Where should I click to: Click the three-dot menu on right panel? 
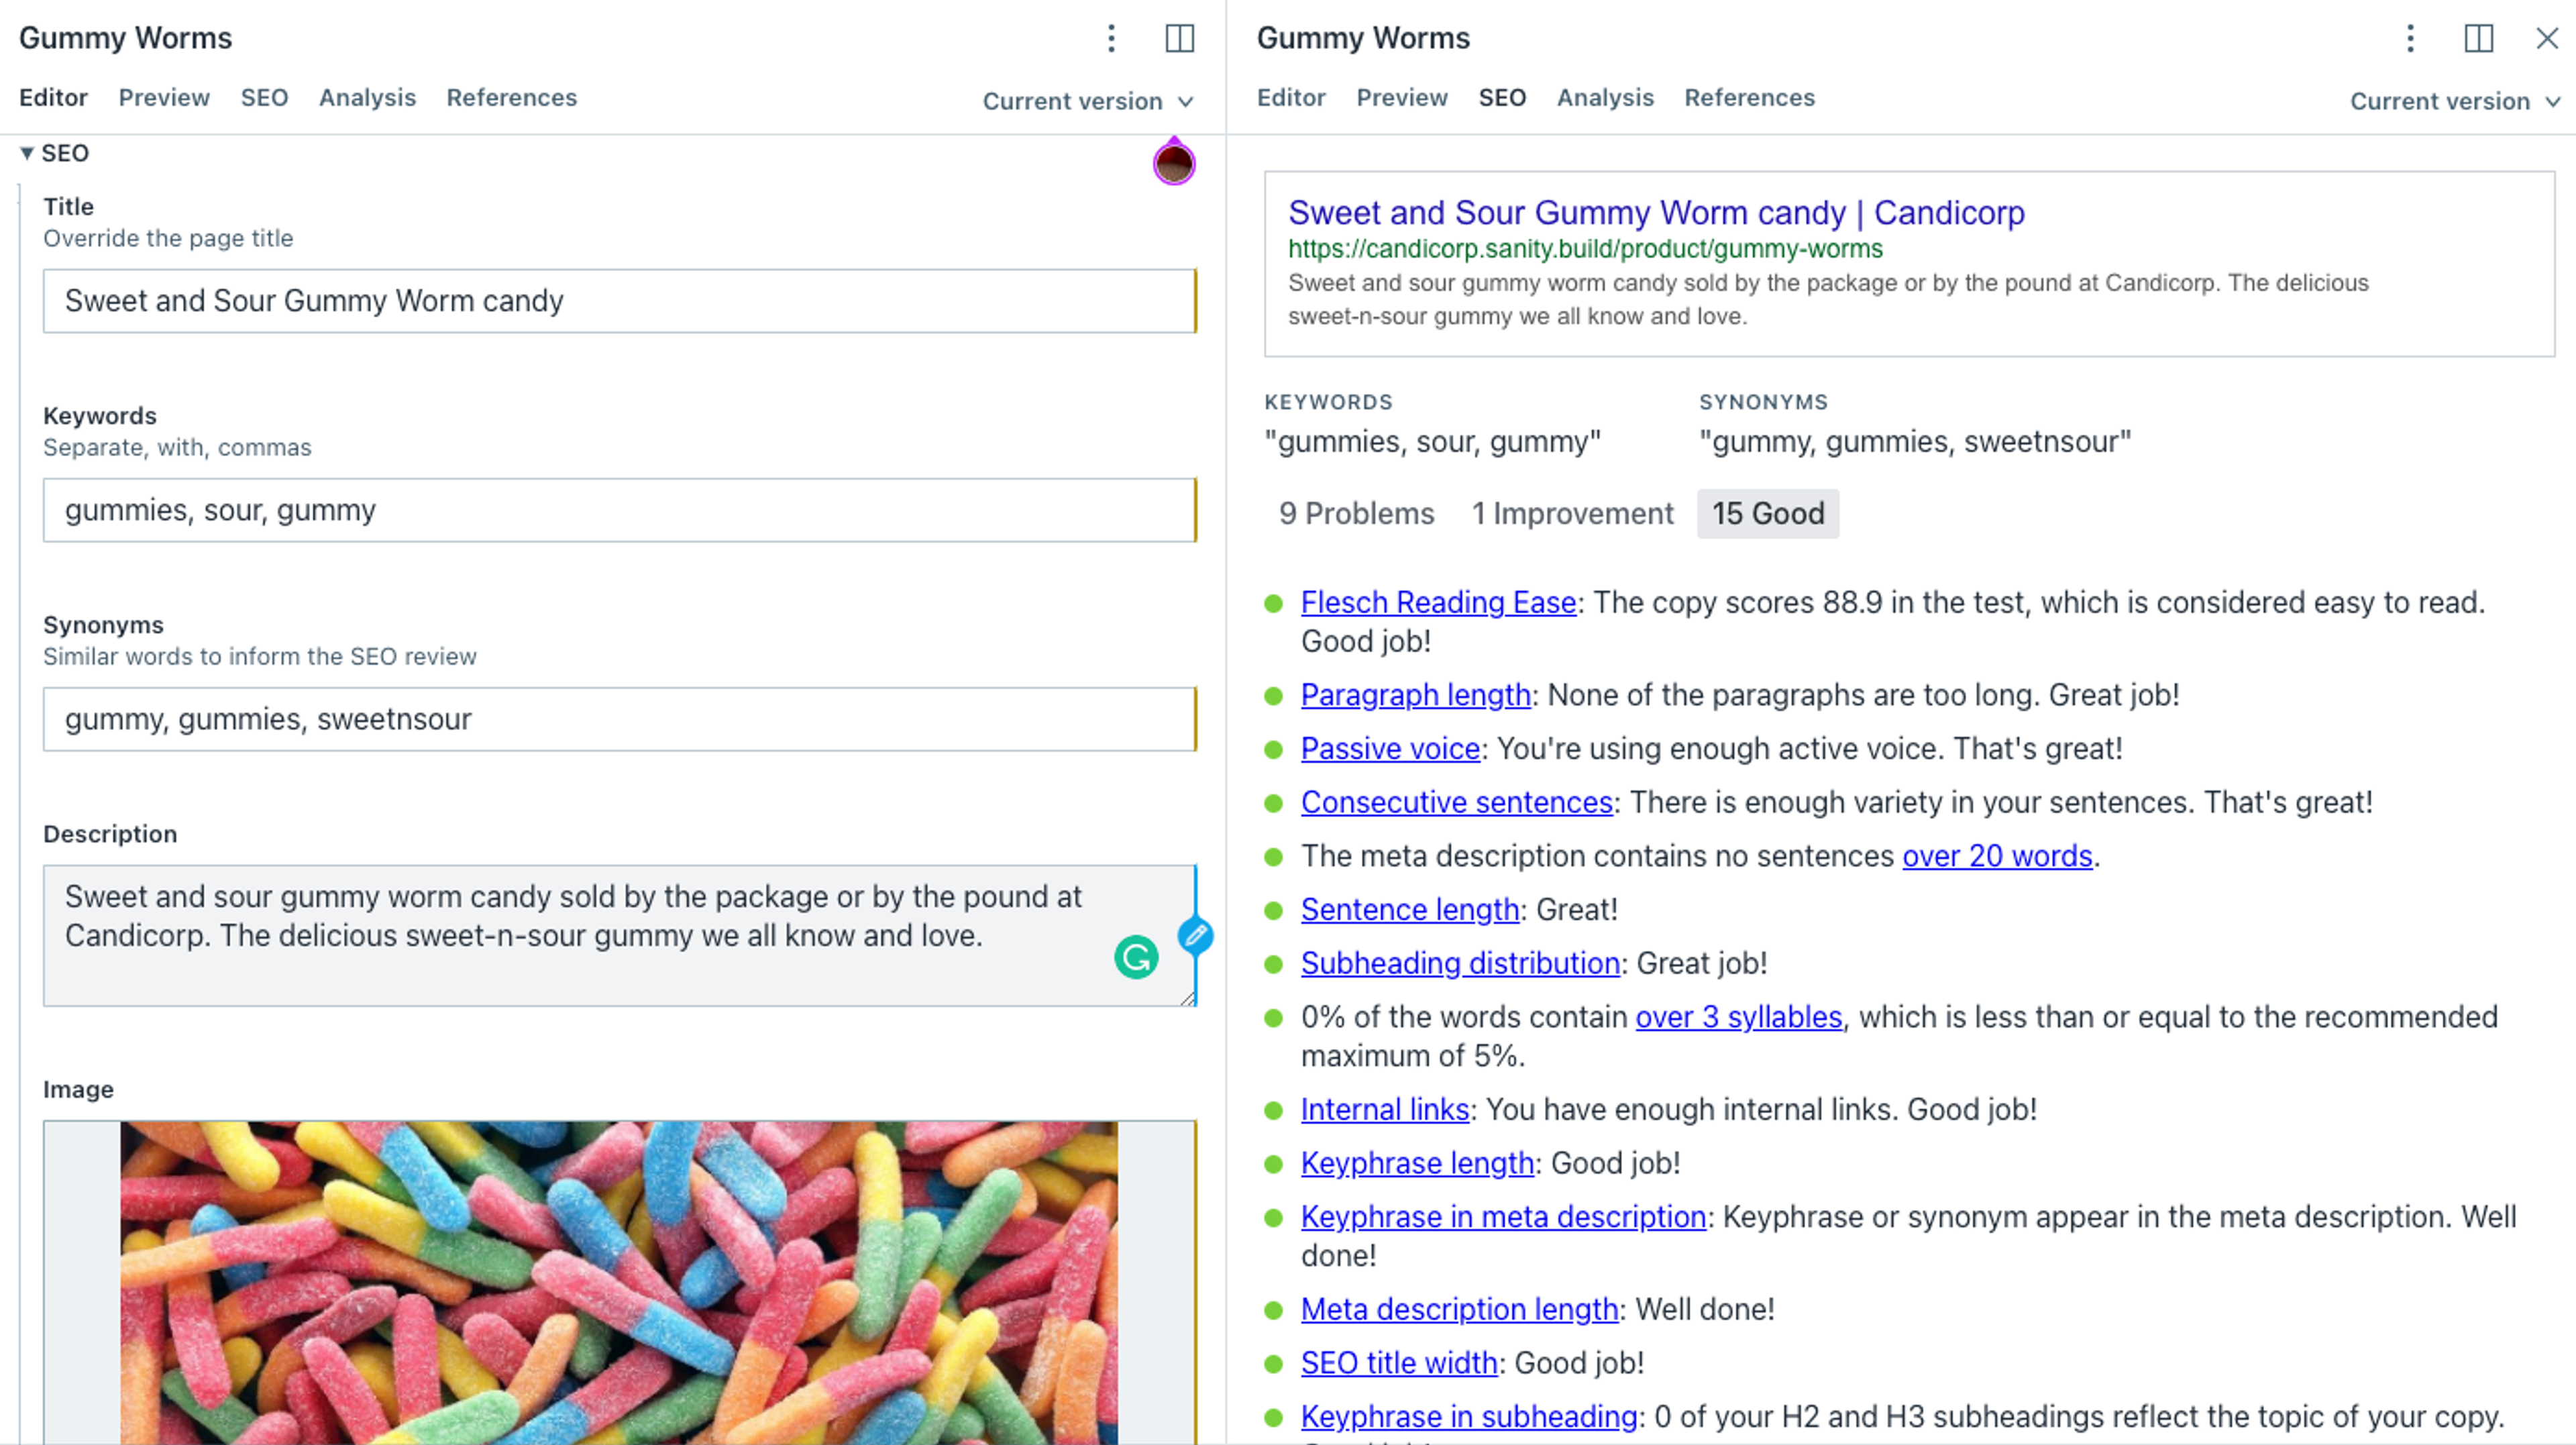[x=2412, y=36]
